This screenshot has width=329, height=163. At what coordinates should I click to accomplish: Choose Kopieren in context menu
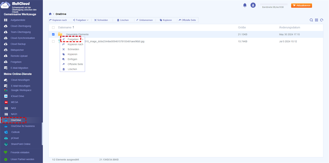pyautogui.click(x=72, y=54)
